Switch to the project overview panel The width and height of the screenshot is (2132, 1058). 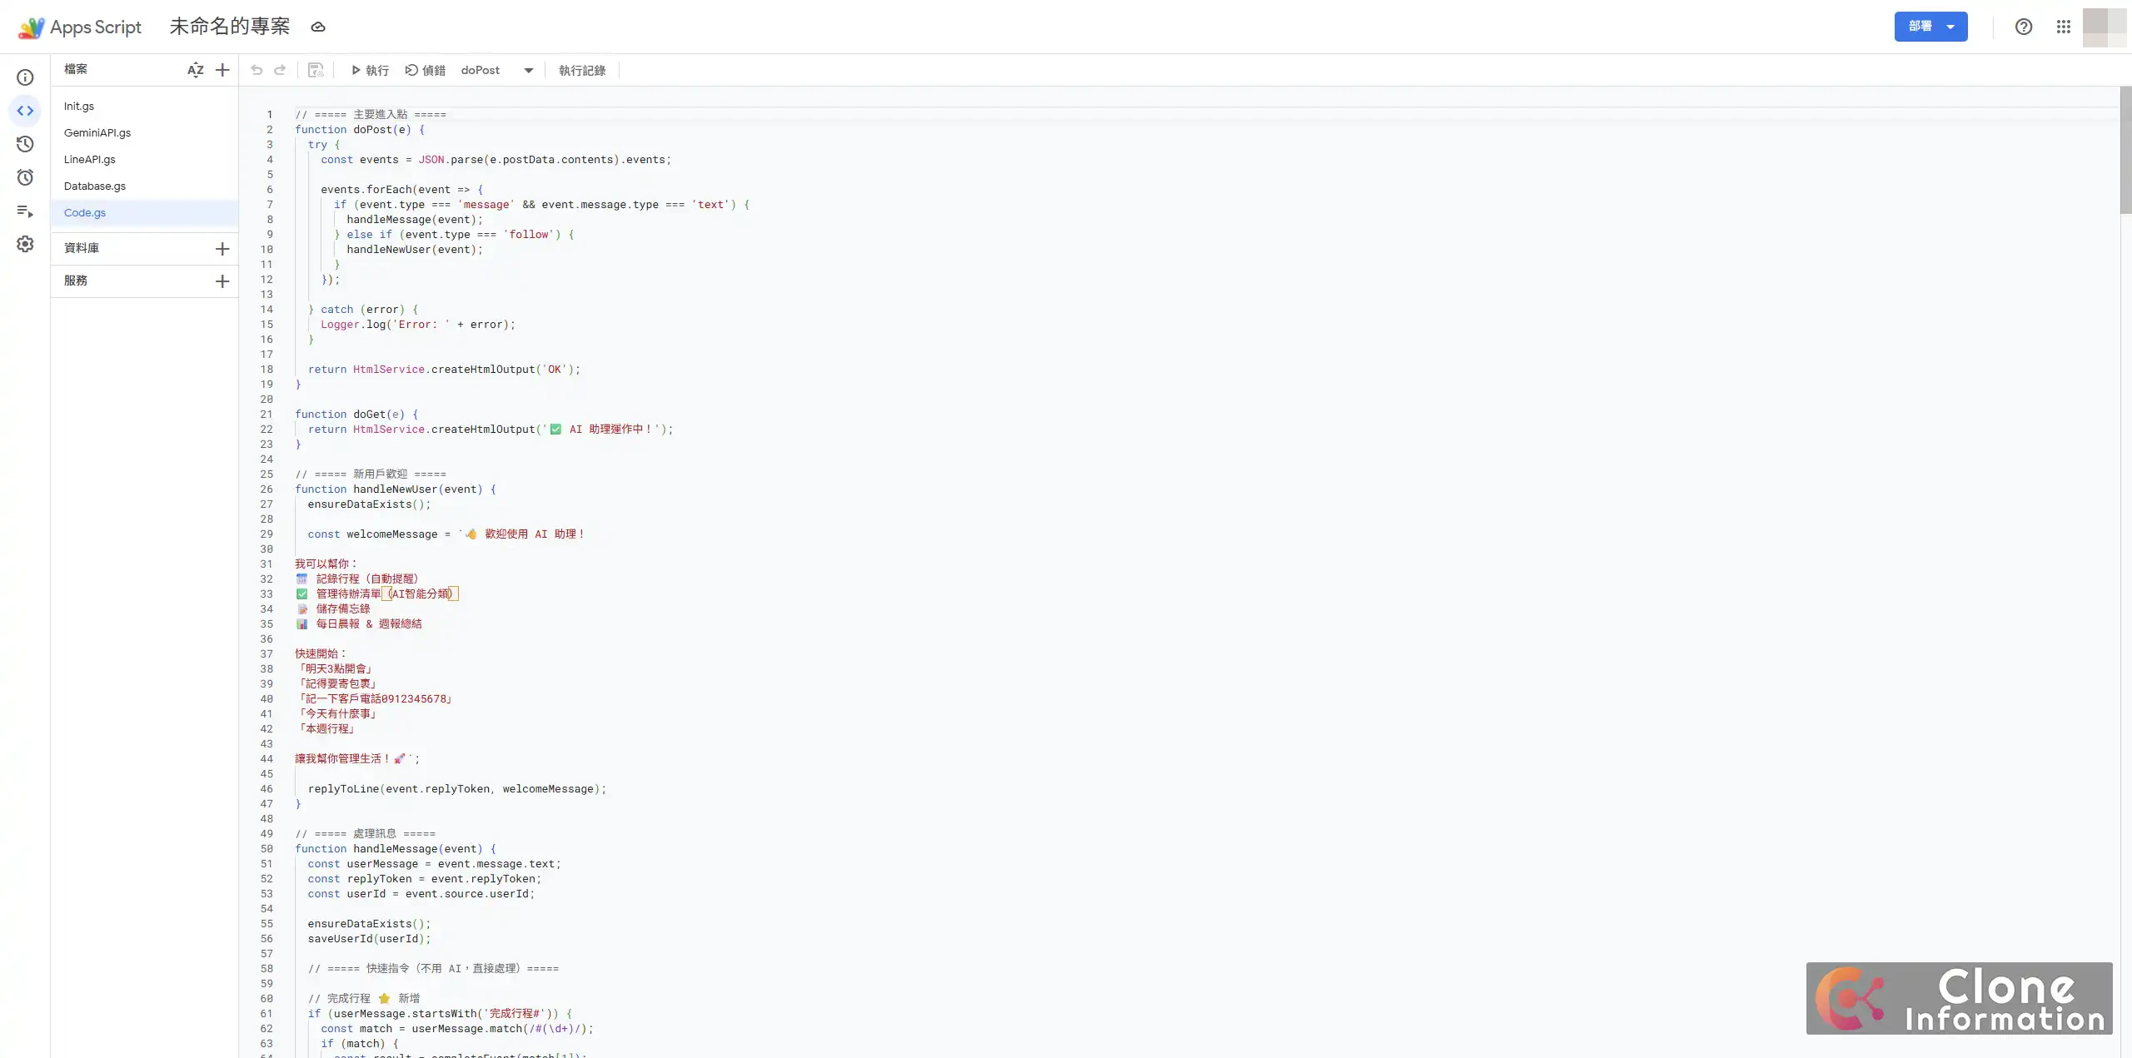[25, 77]
